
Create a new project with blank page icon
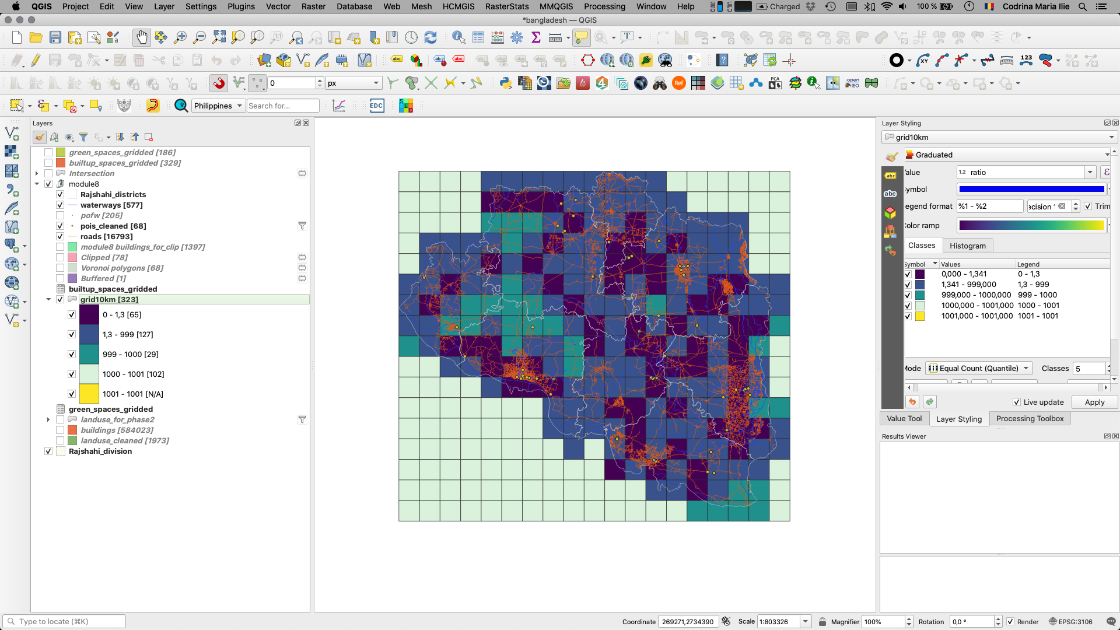pos(17,38)
